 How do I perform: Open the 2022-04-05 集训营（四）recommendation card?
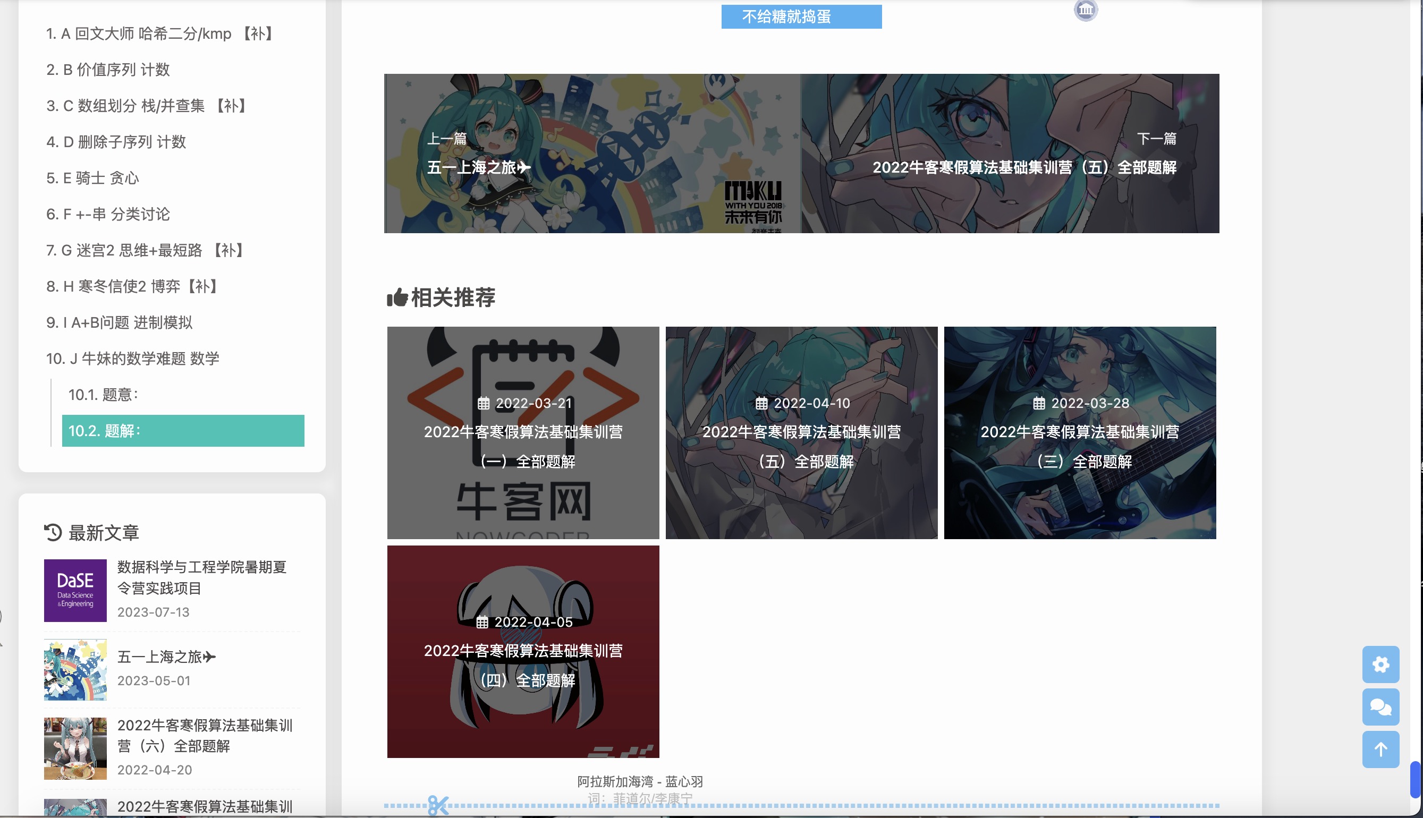point(523,652)
